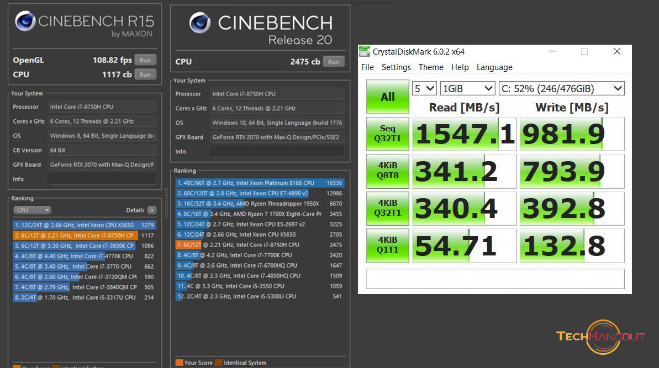Click the Identical System legend swatch in R20

coord(219,362)
